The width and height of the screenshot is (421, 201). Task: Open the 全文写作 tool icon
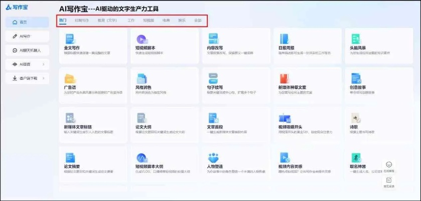[70, 39]
